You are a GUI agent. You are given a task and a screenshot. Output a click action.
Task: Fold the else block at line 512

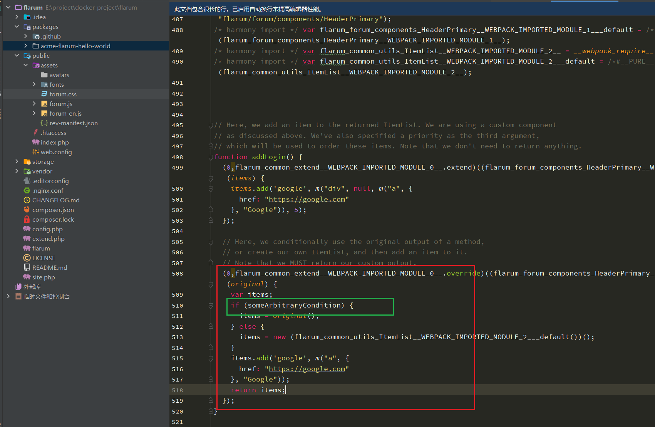pos(211,326)
